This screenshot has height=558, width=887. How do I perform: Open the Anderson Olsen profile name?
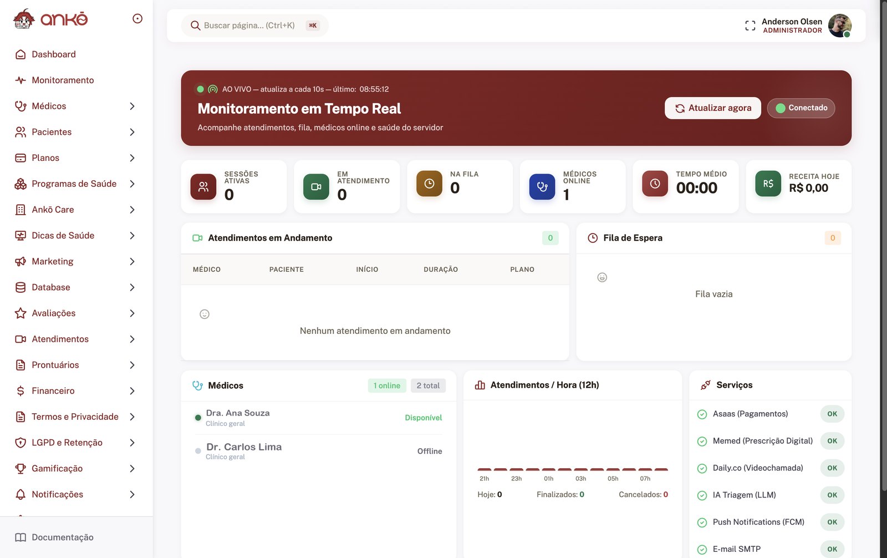tap(792, 22)
